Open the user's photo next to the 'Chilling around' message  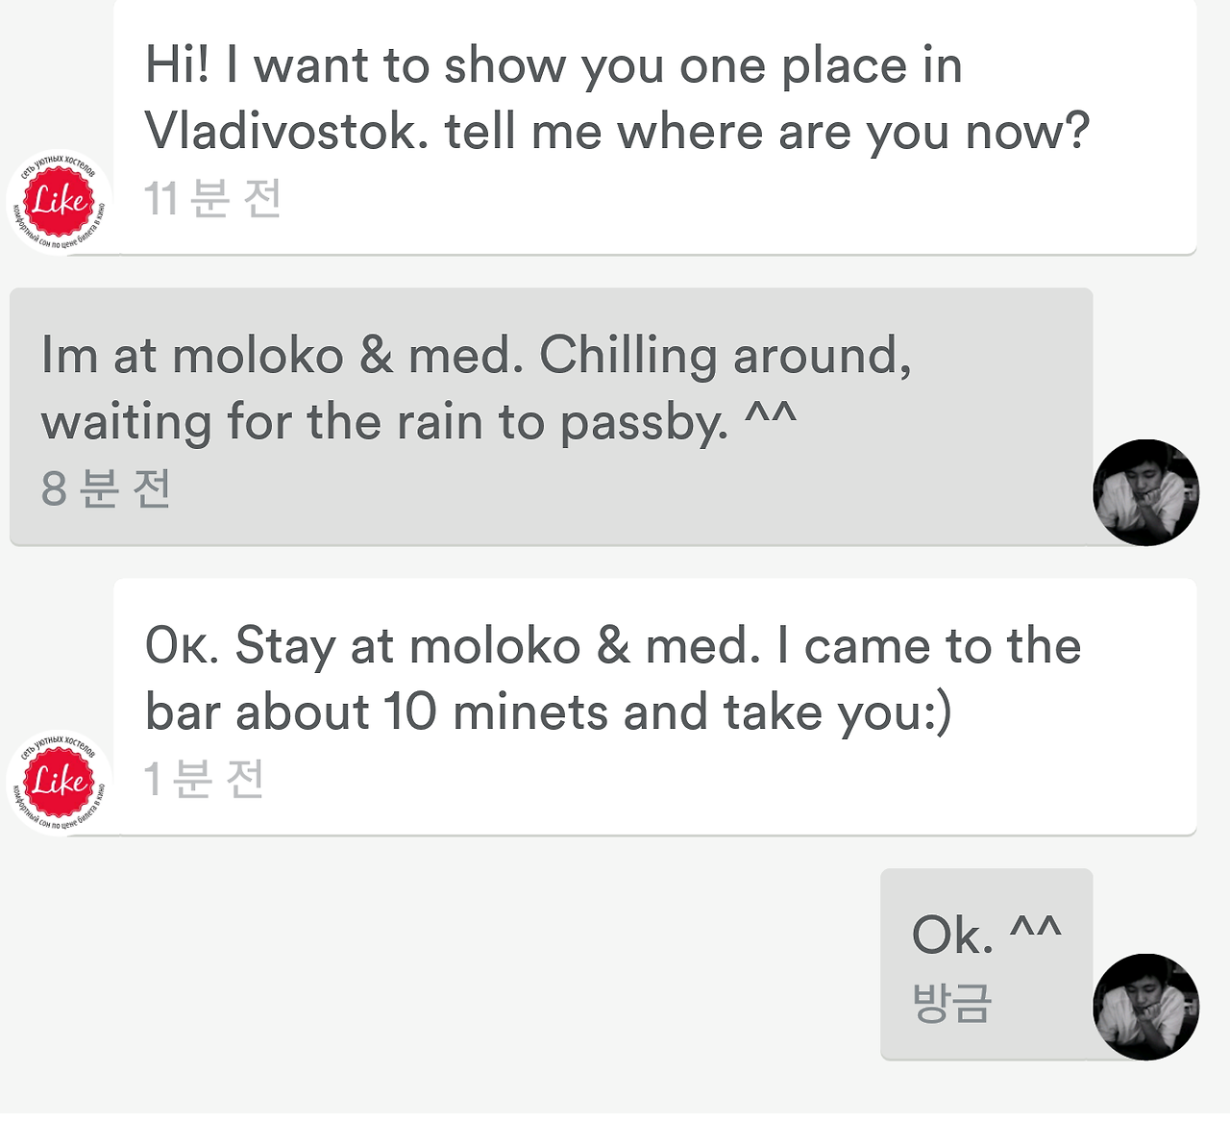click(x=1145, y=492)
